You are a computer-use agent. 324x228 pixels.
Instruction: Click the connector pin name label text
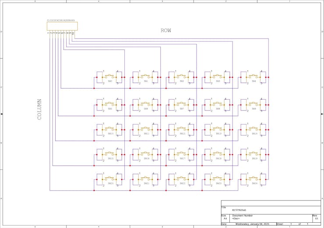click(61, 21)
